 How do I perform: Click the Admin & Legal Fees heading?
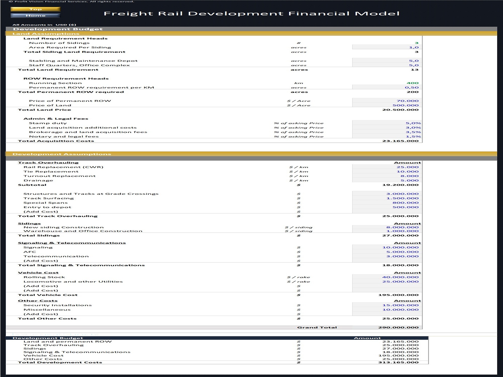(x=56, y=119)
